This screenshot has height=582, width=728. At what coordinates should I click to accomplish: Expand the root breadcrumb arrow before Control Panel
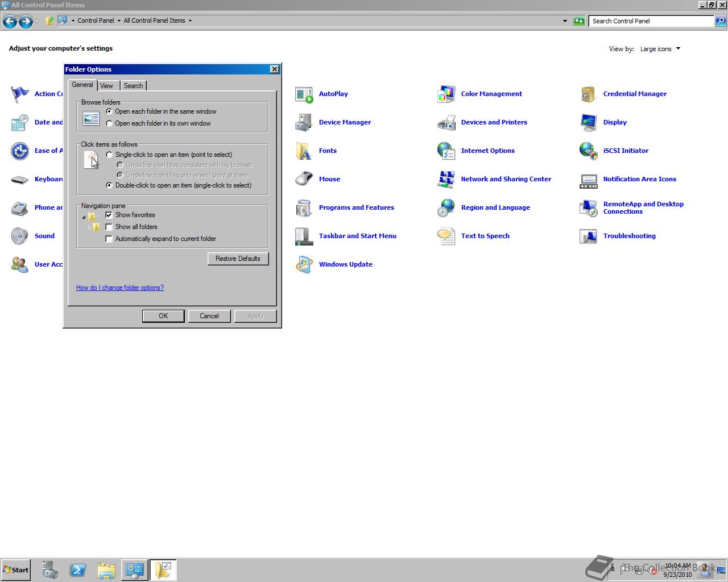73,20
